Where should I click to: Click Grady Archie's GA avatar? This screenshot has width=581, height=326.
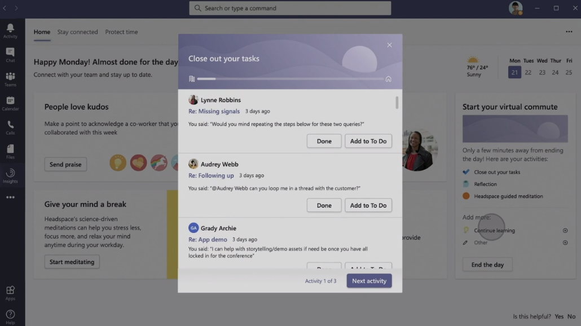pyautogui.click(x=193, y=228)
